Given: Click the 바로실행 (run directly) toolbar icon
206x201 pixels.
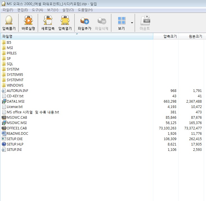Looking at the screenshot, I should pos(28,21).
